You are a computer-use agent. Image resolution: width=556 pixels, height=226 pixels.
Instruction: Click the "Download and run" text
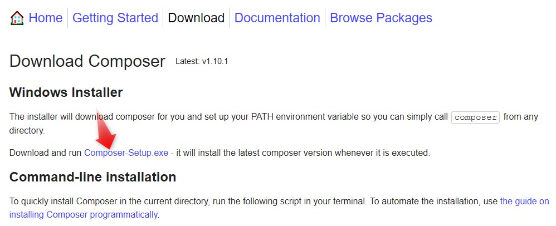pyautogui.click(x=45, y=153)
